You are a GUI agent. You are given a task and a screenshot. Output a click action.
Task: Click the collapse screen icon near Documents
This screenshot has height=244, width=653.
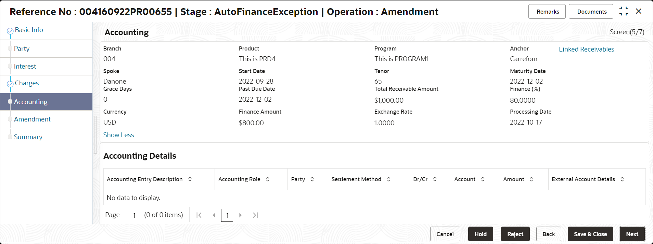624,11
